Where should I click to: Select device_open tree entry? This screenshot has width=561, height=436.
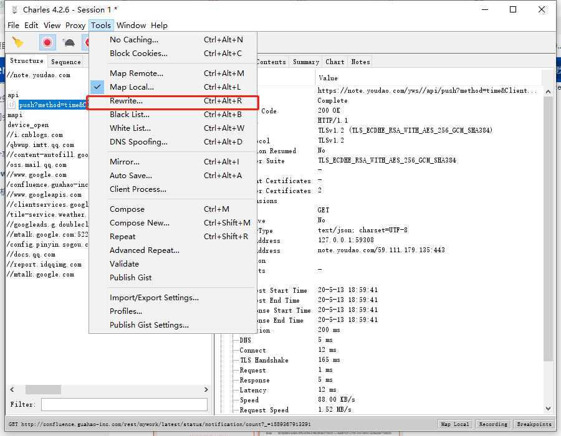(x=28, y=125)
